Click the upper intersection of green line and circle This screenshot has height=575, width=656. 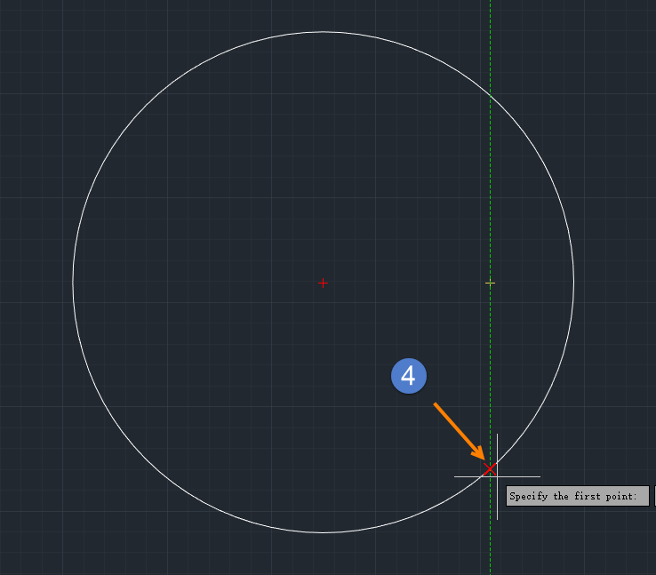491,96
